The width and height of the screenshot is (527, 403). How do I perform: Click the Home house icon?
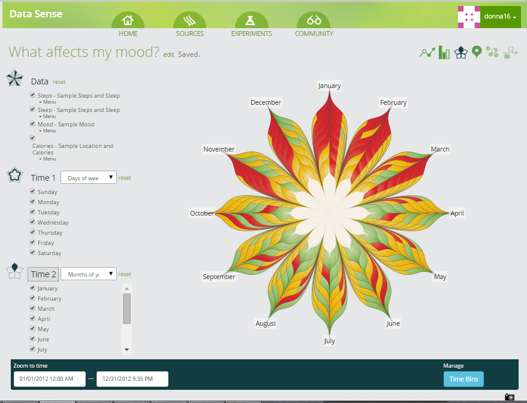coord(128,20)
